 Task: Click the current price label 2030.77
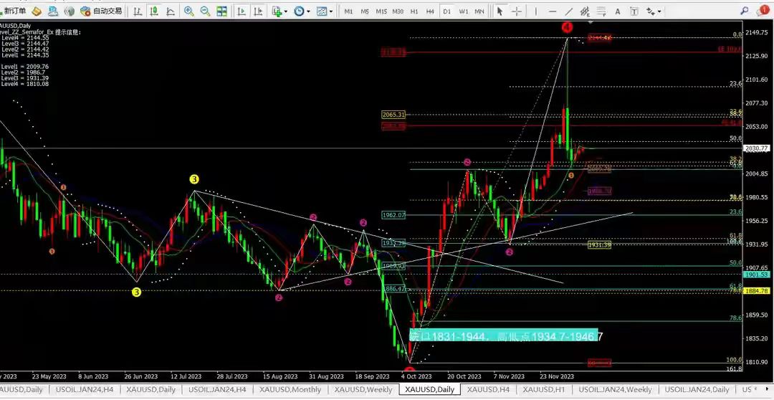756,148
